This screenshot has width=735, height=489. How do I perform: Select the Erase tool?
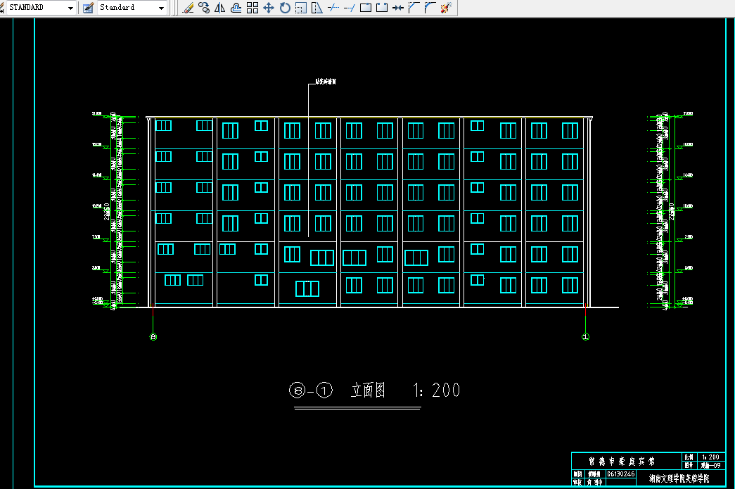coord(188,8)
